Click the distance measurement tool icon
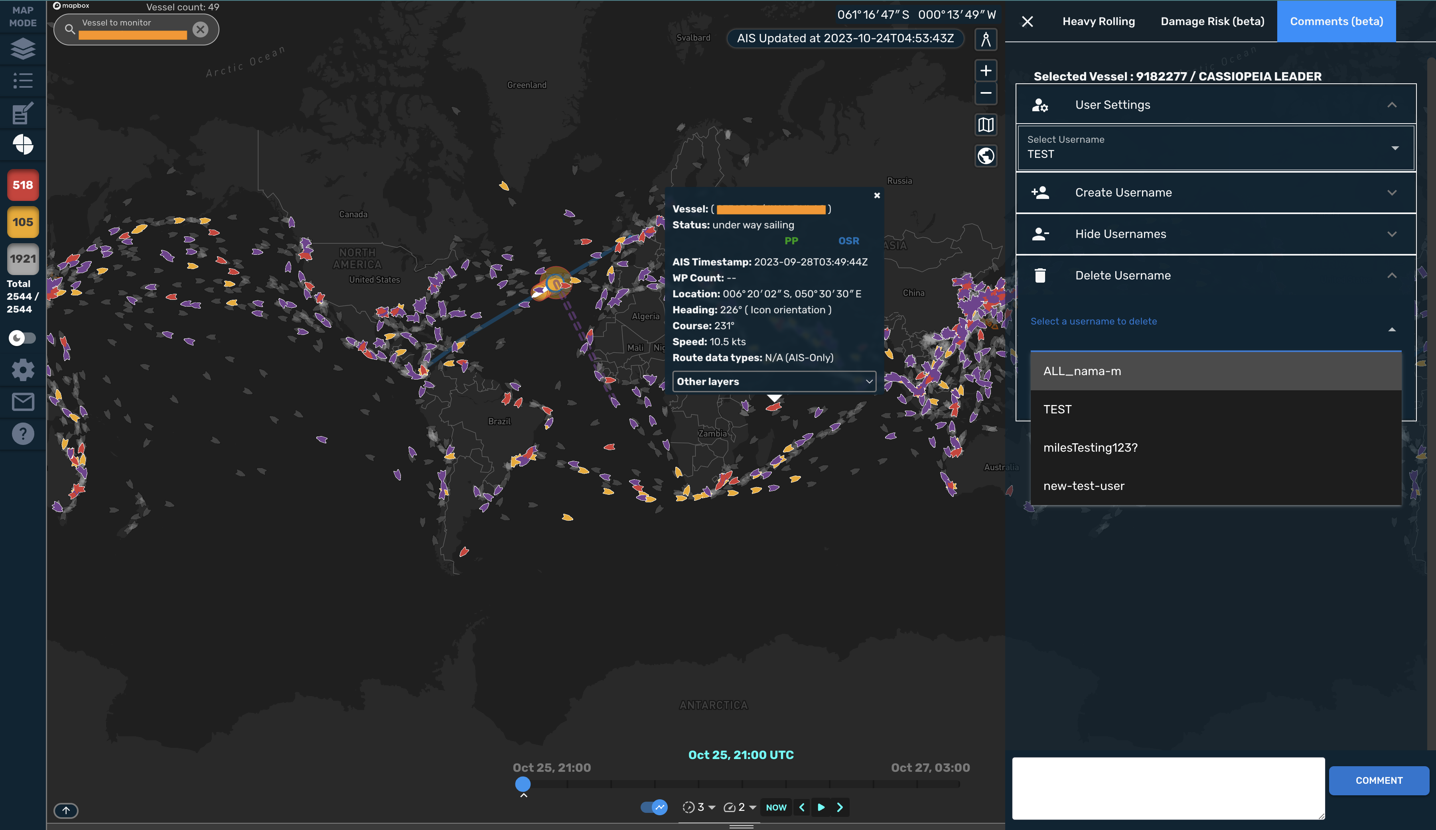Image resolution: width=1436 pixels, height=830 pixels. 986,39
